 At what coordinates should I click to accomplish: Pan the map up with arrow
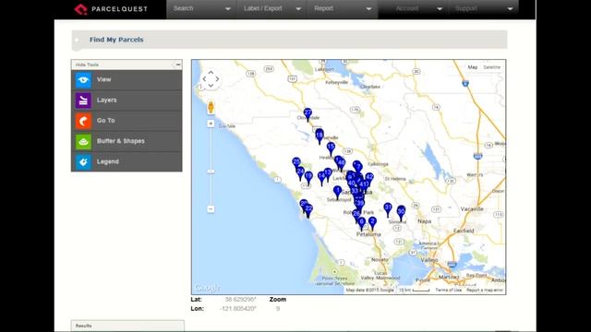[211, 72]
